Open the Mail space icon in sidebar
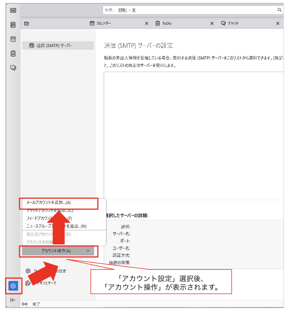 [13, 10]
